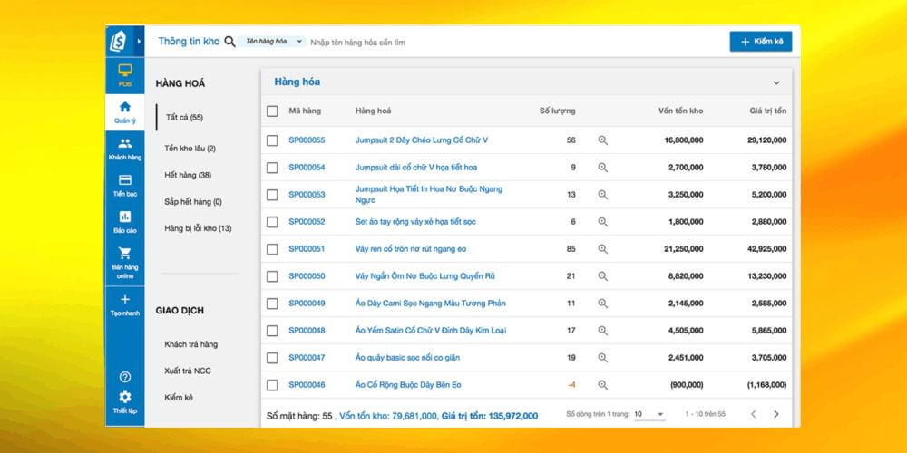Image resolution: width=907 pixels, height=453 pixels.
Task: Open the Báo cáo reports icon
Action: [x=124, y=217]
